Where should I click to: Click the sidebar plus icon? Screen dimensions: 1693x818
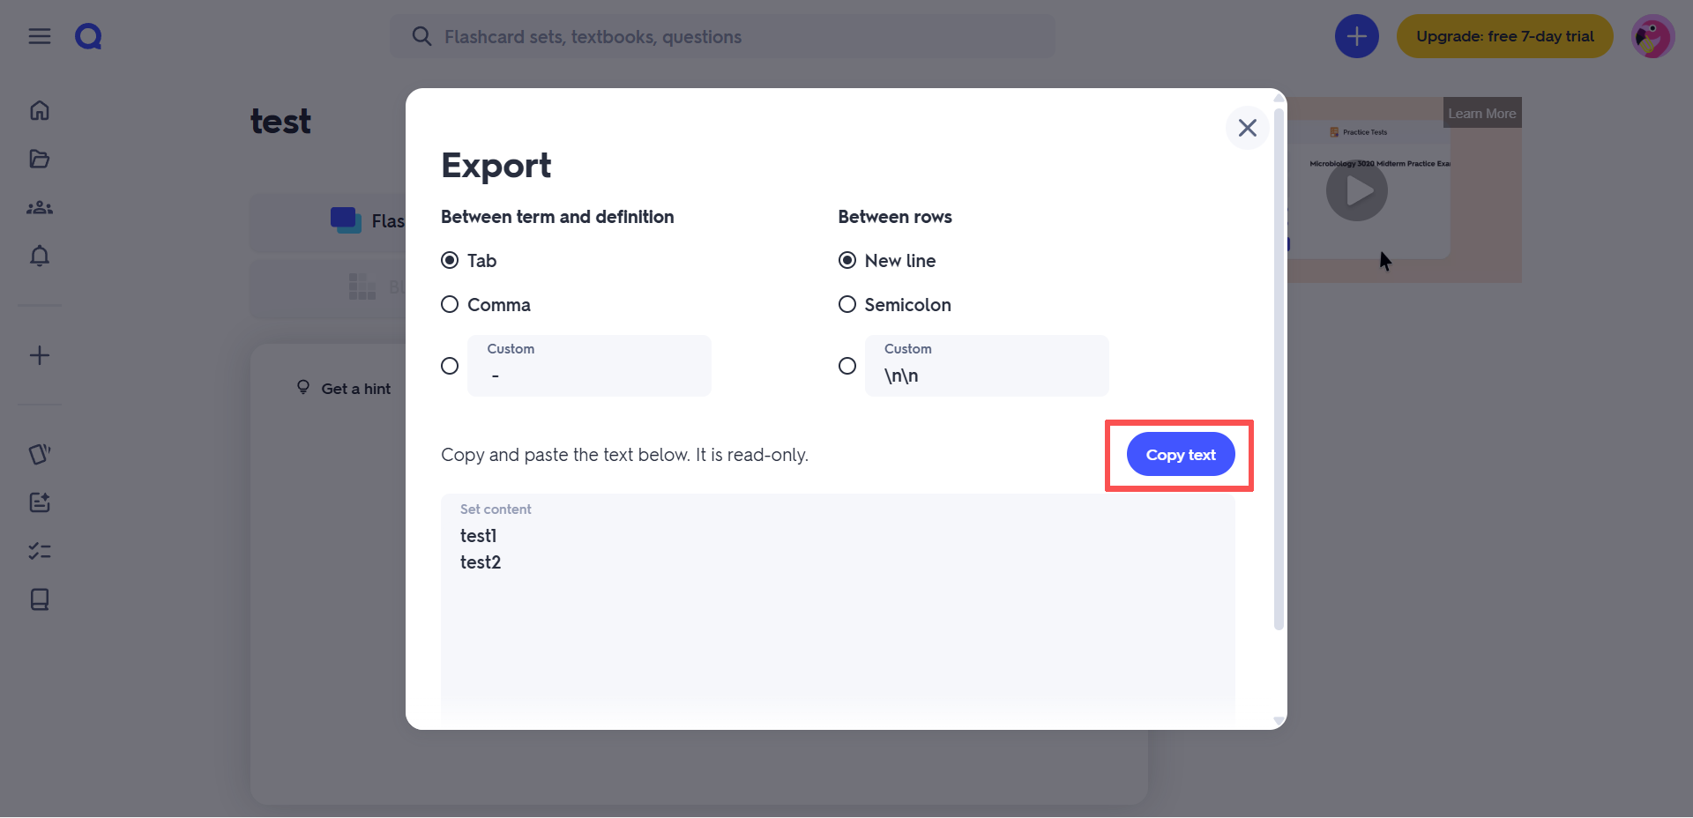pos(40,355)
